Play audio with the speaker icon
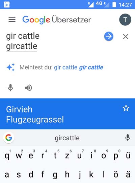The height and width of the screenshot is (183, 135). pyautogui.click(x=28, y=88)
